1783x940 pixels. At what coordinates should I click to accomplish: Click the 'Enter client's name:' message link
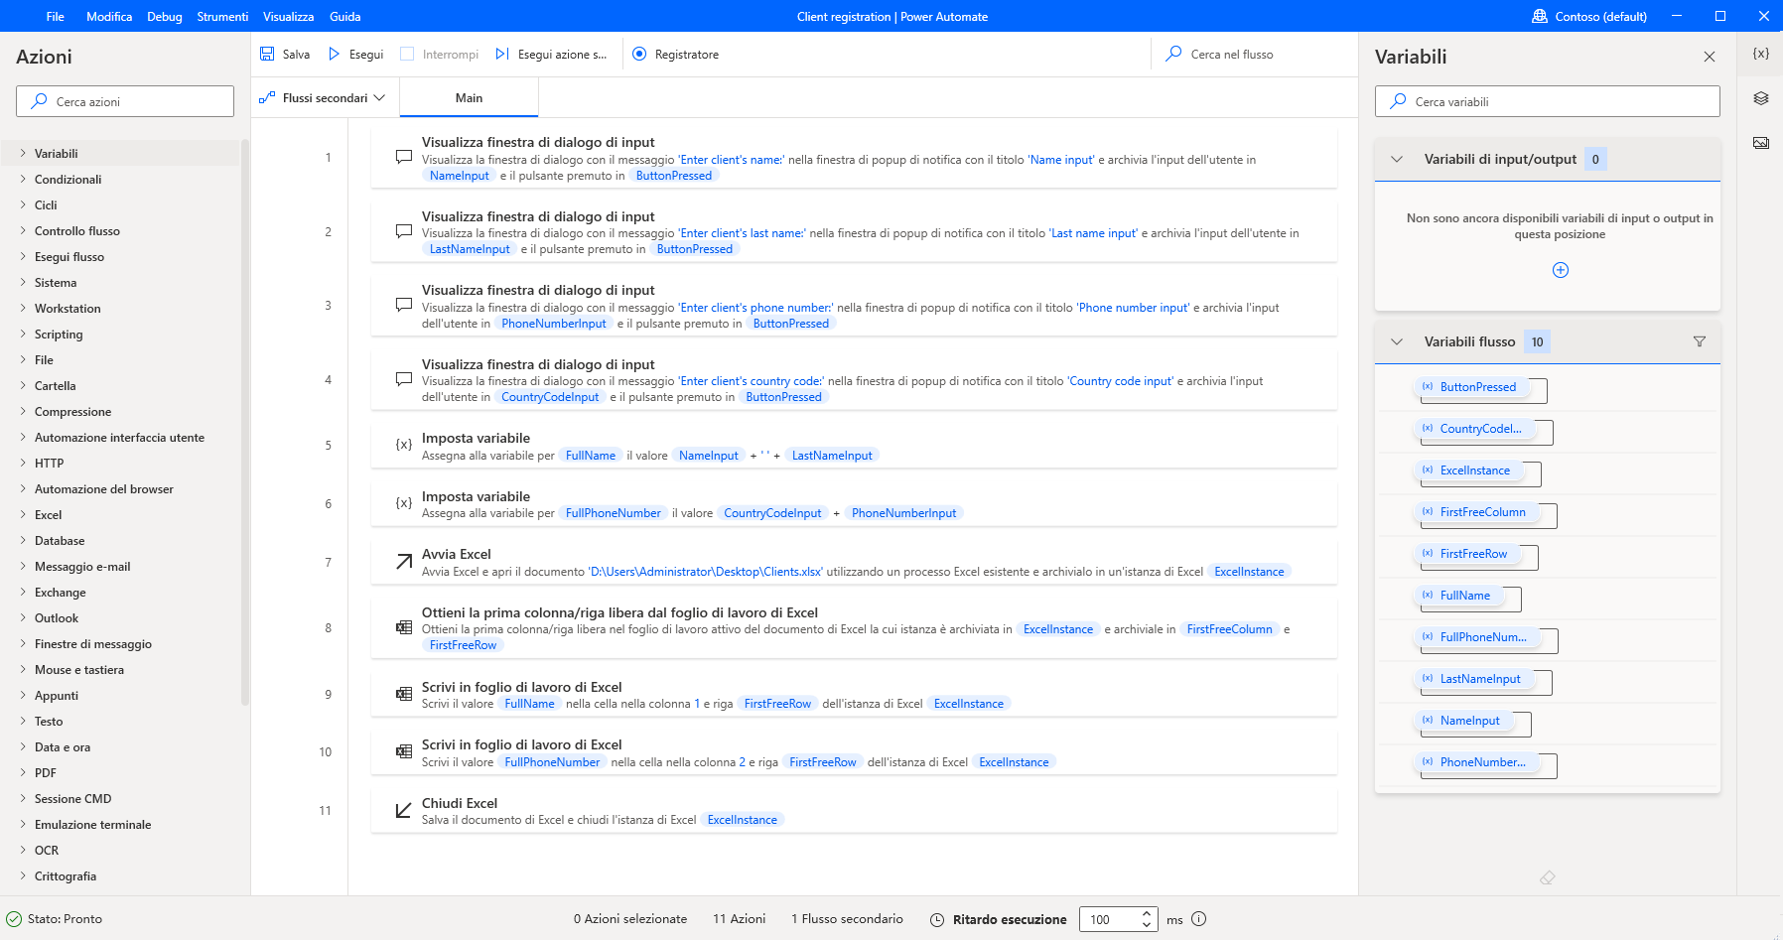pos(731,160)
